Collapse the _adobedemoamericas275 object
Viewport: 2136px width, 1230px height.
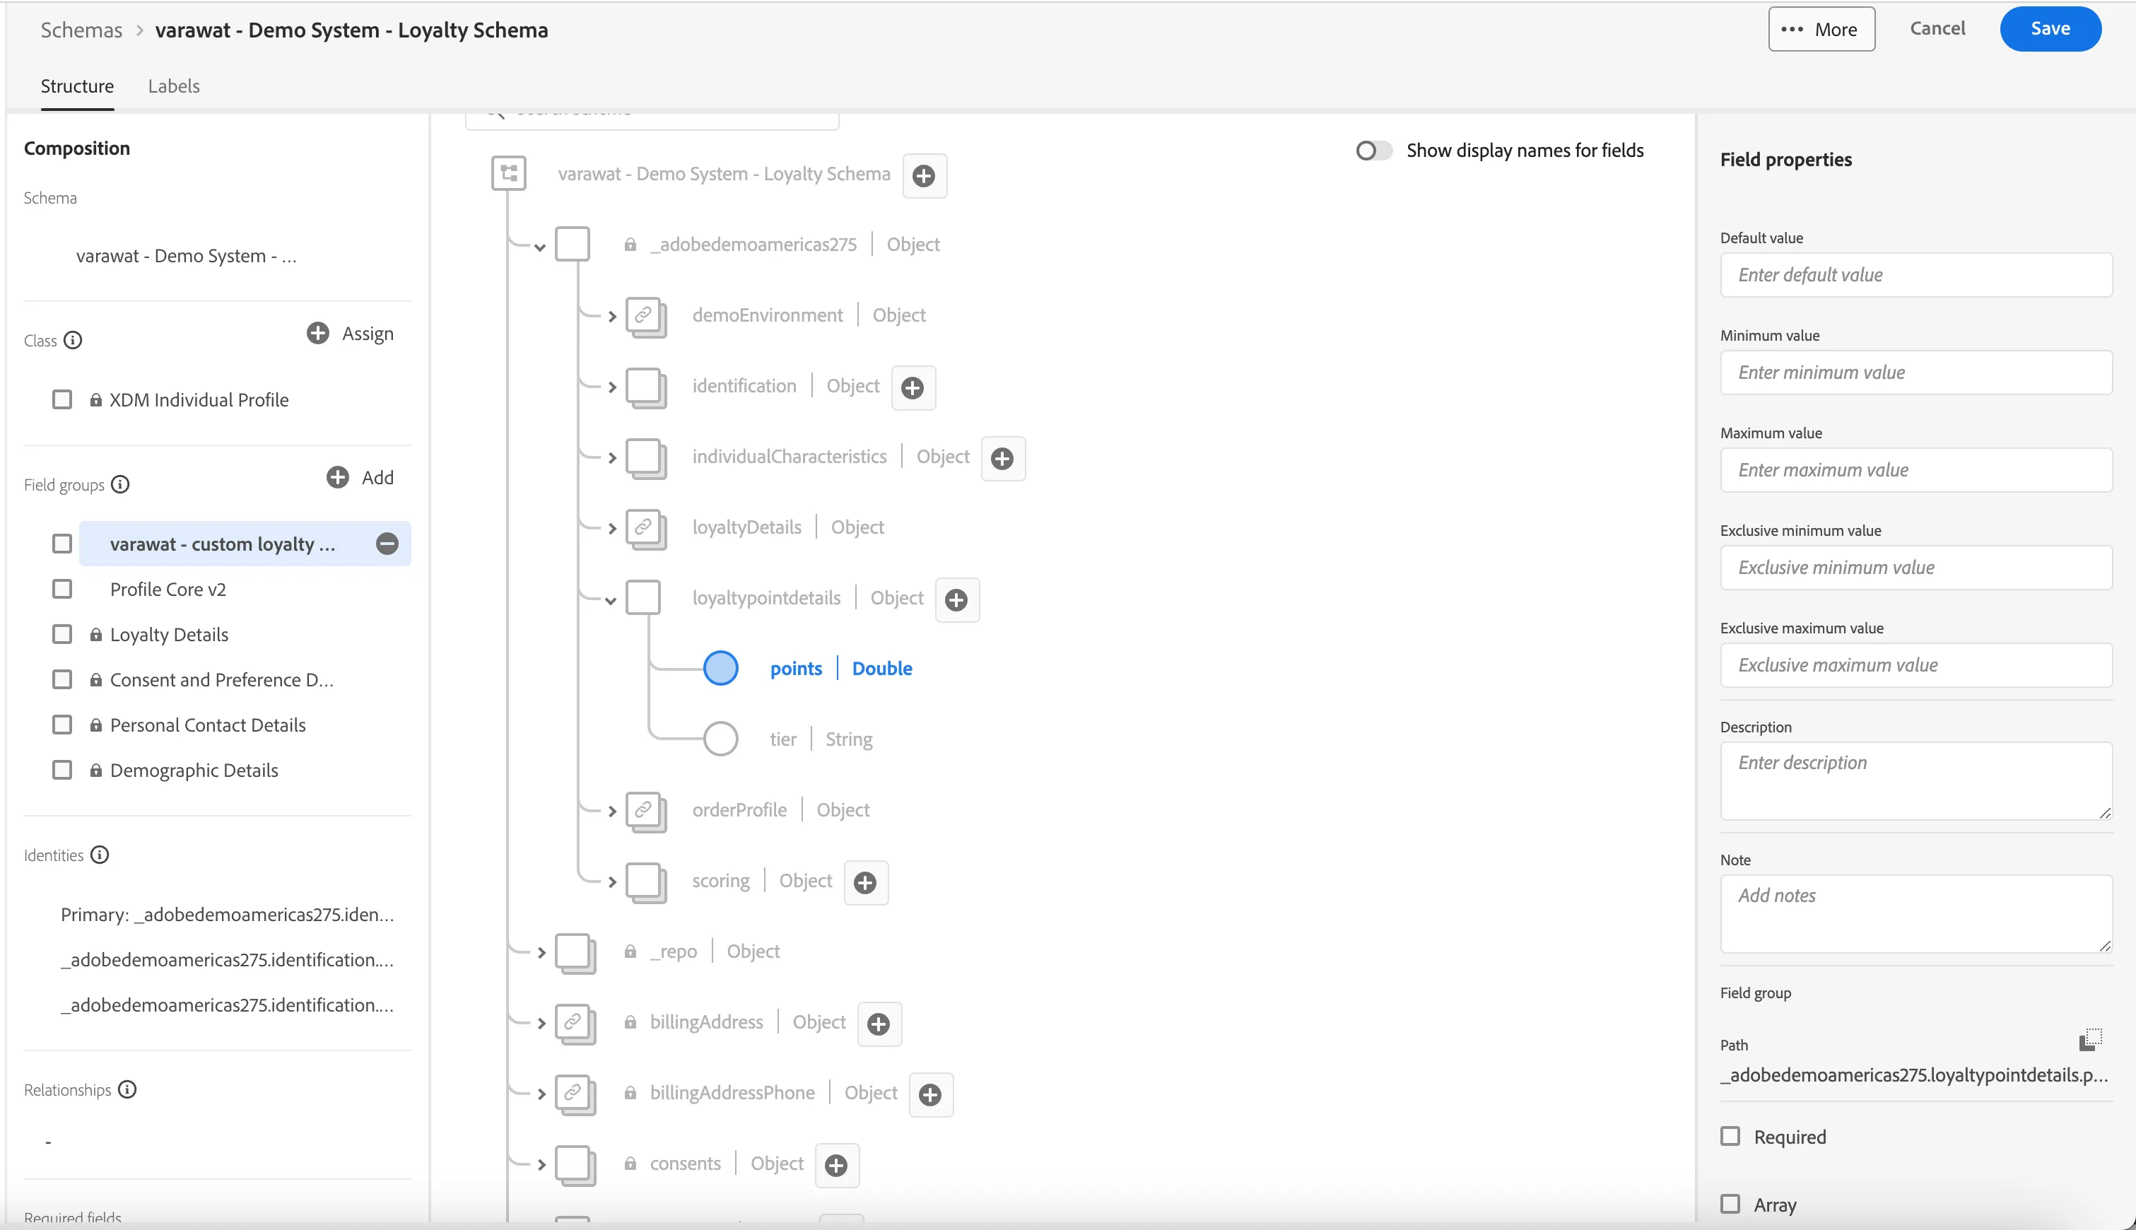[x=540, y=247]
